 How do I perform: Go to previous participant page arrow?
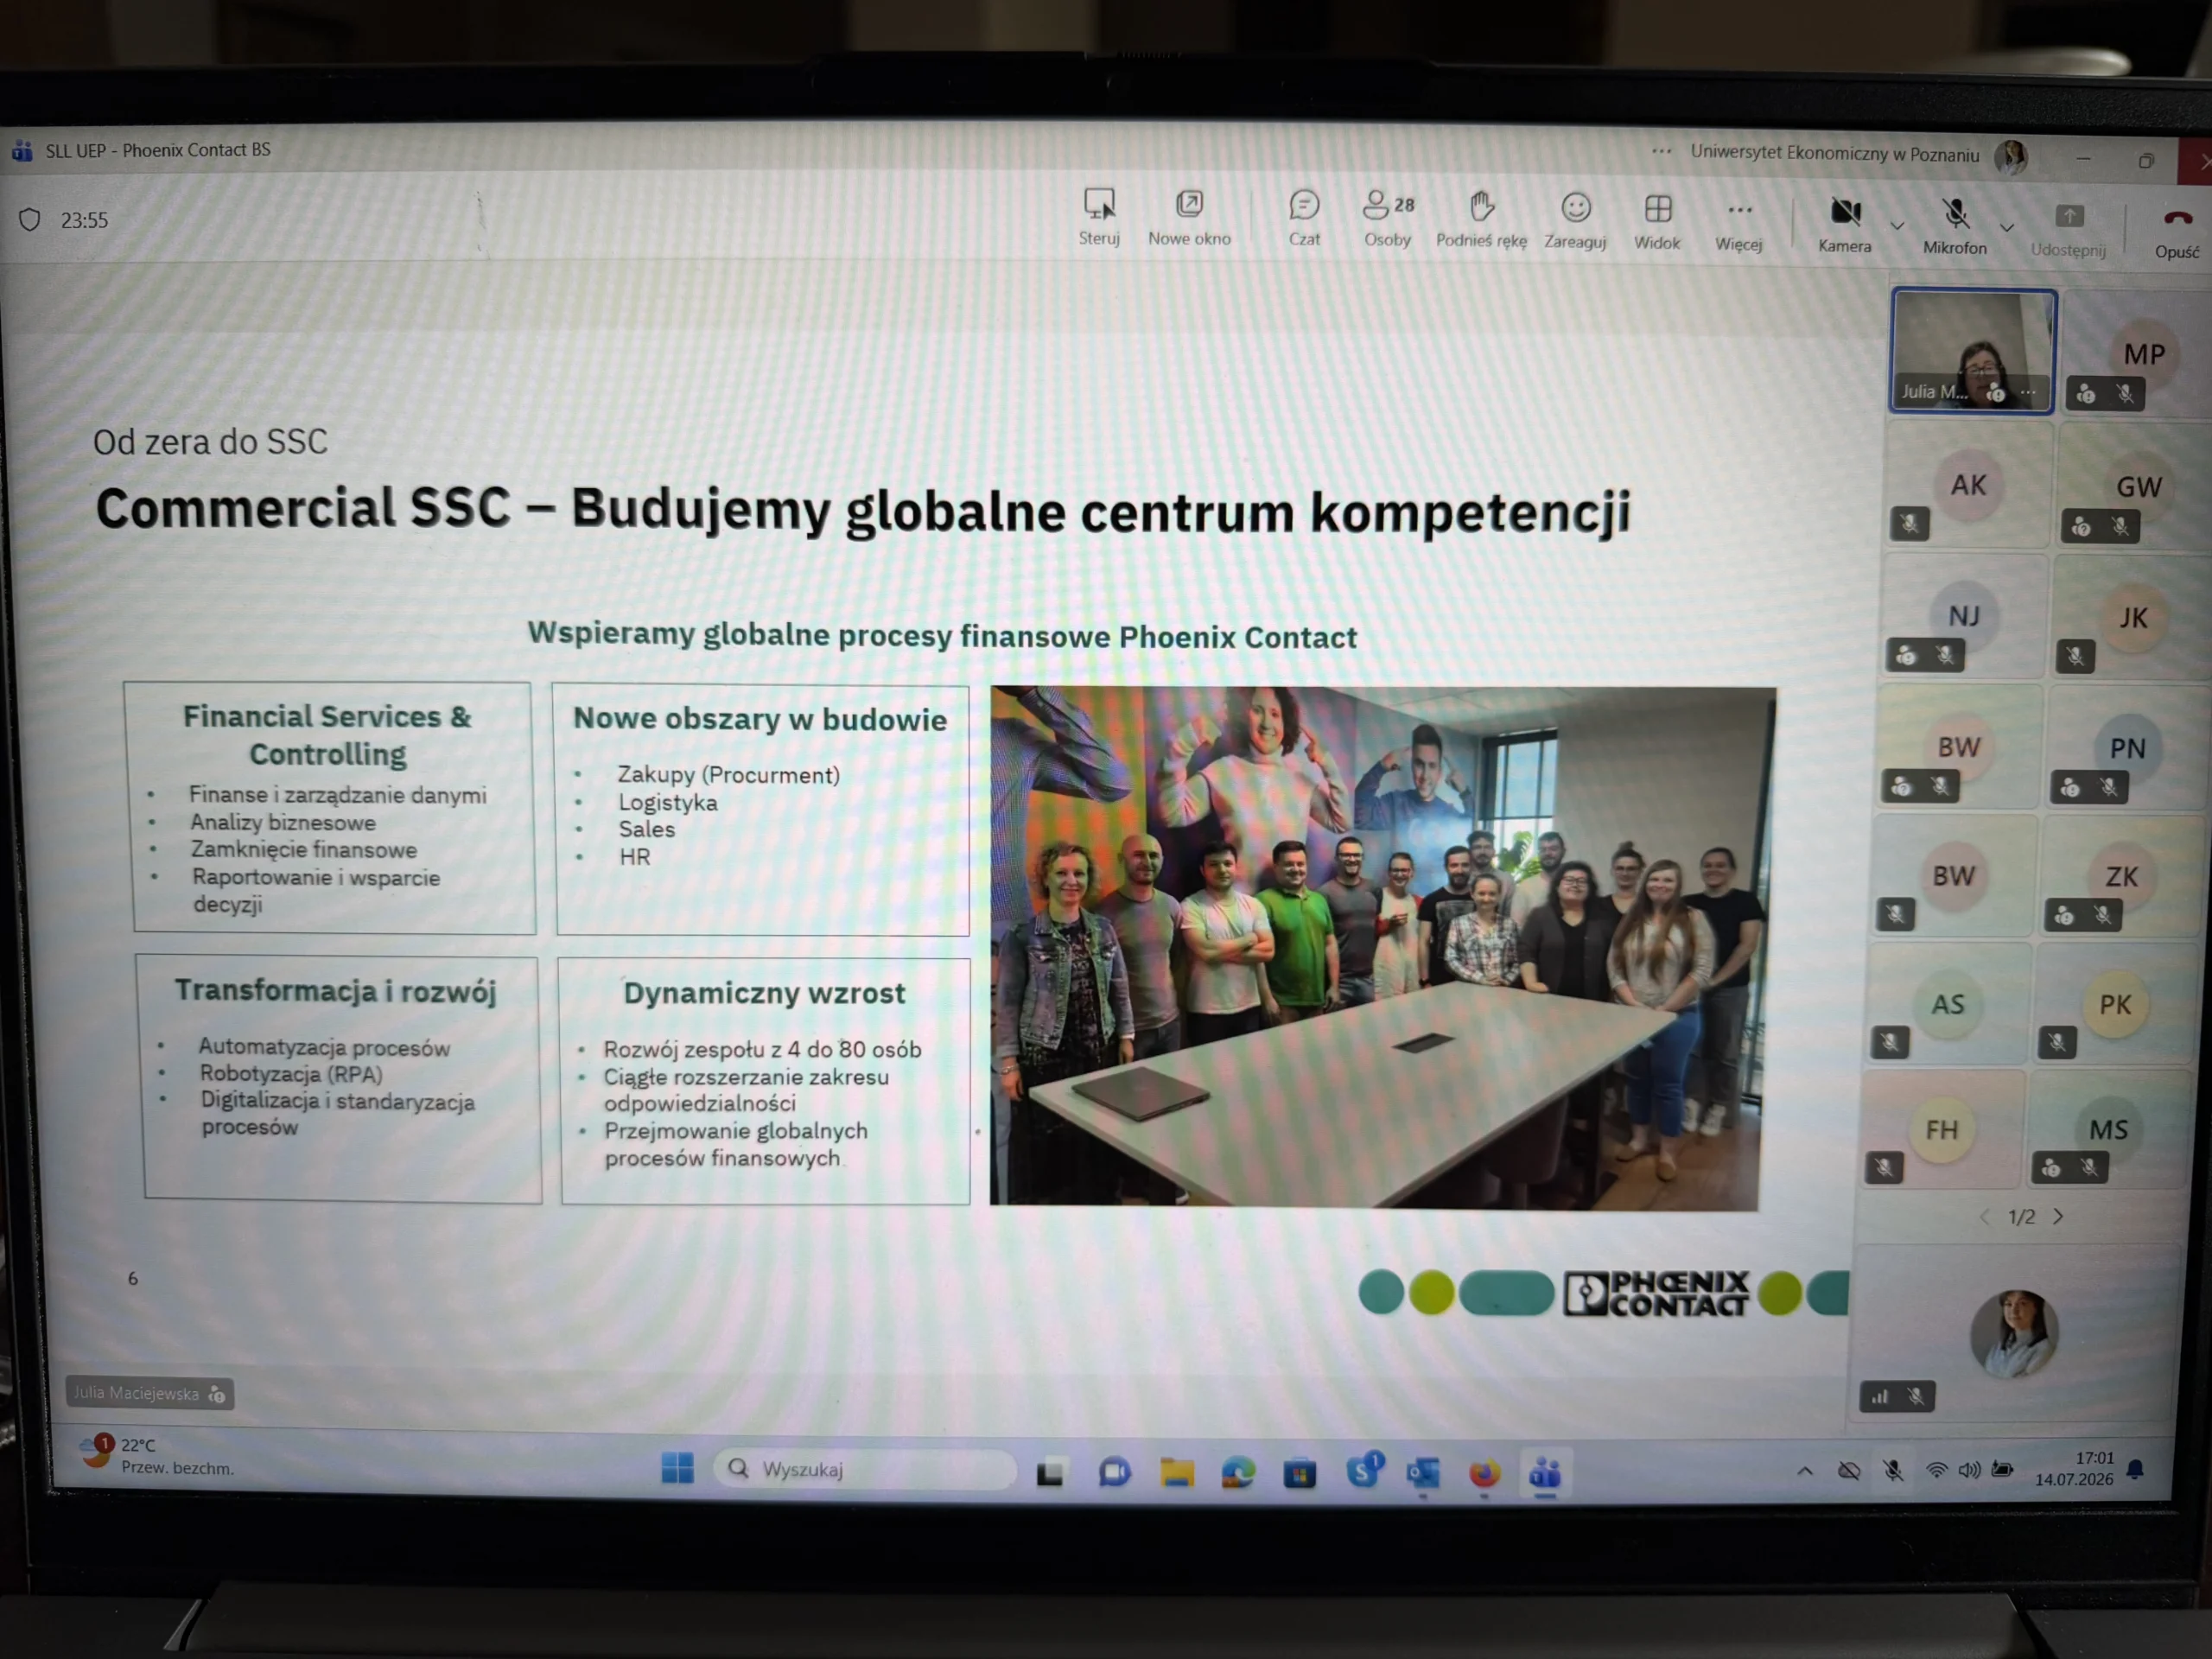[1985, 1216]
